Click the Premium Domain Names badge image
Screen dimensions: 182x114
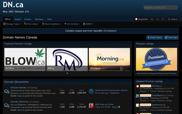(x=157, y=59)
